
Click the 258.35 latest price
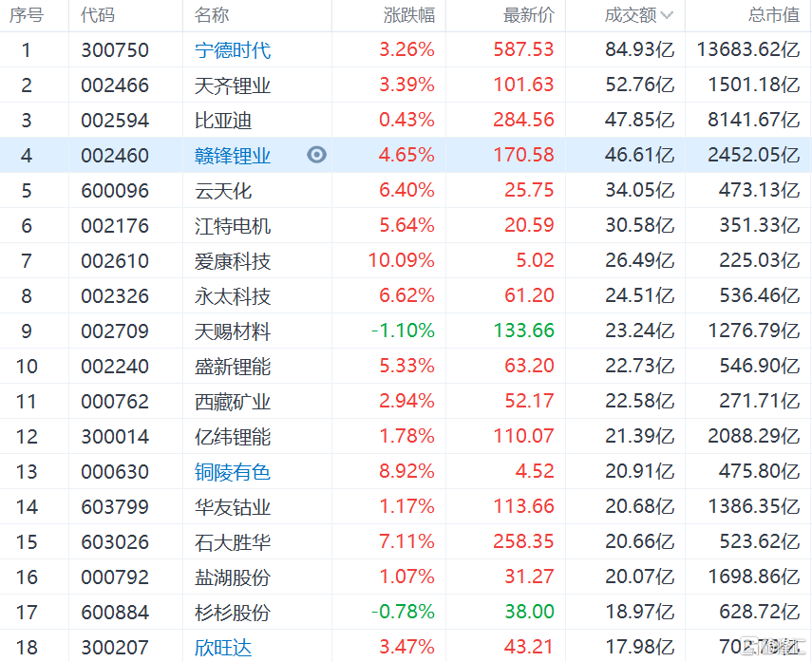(523, 541)
